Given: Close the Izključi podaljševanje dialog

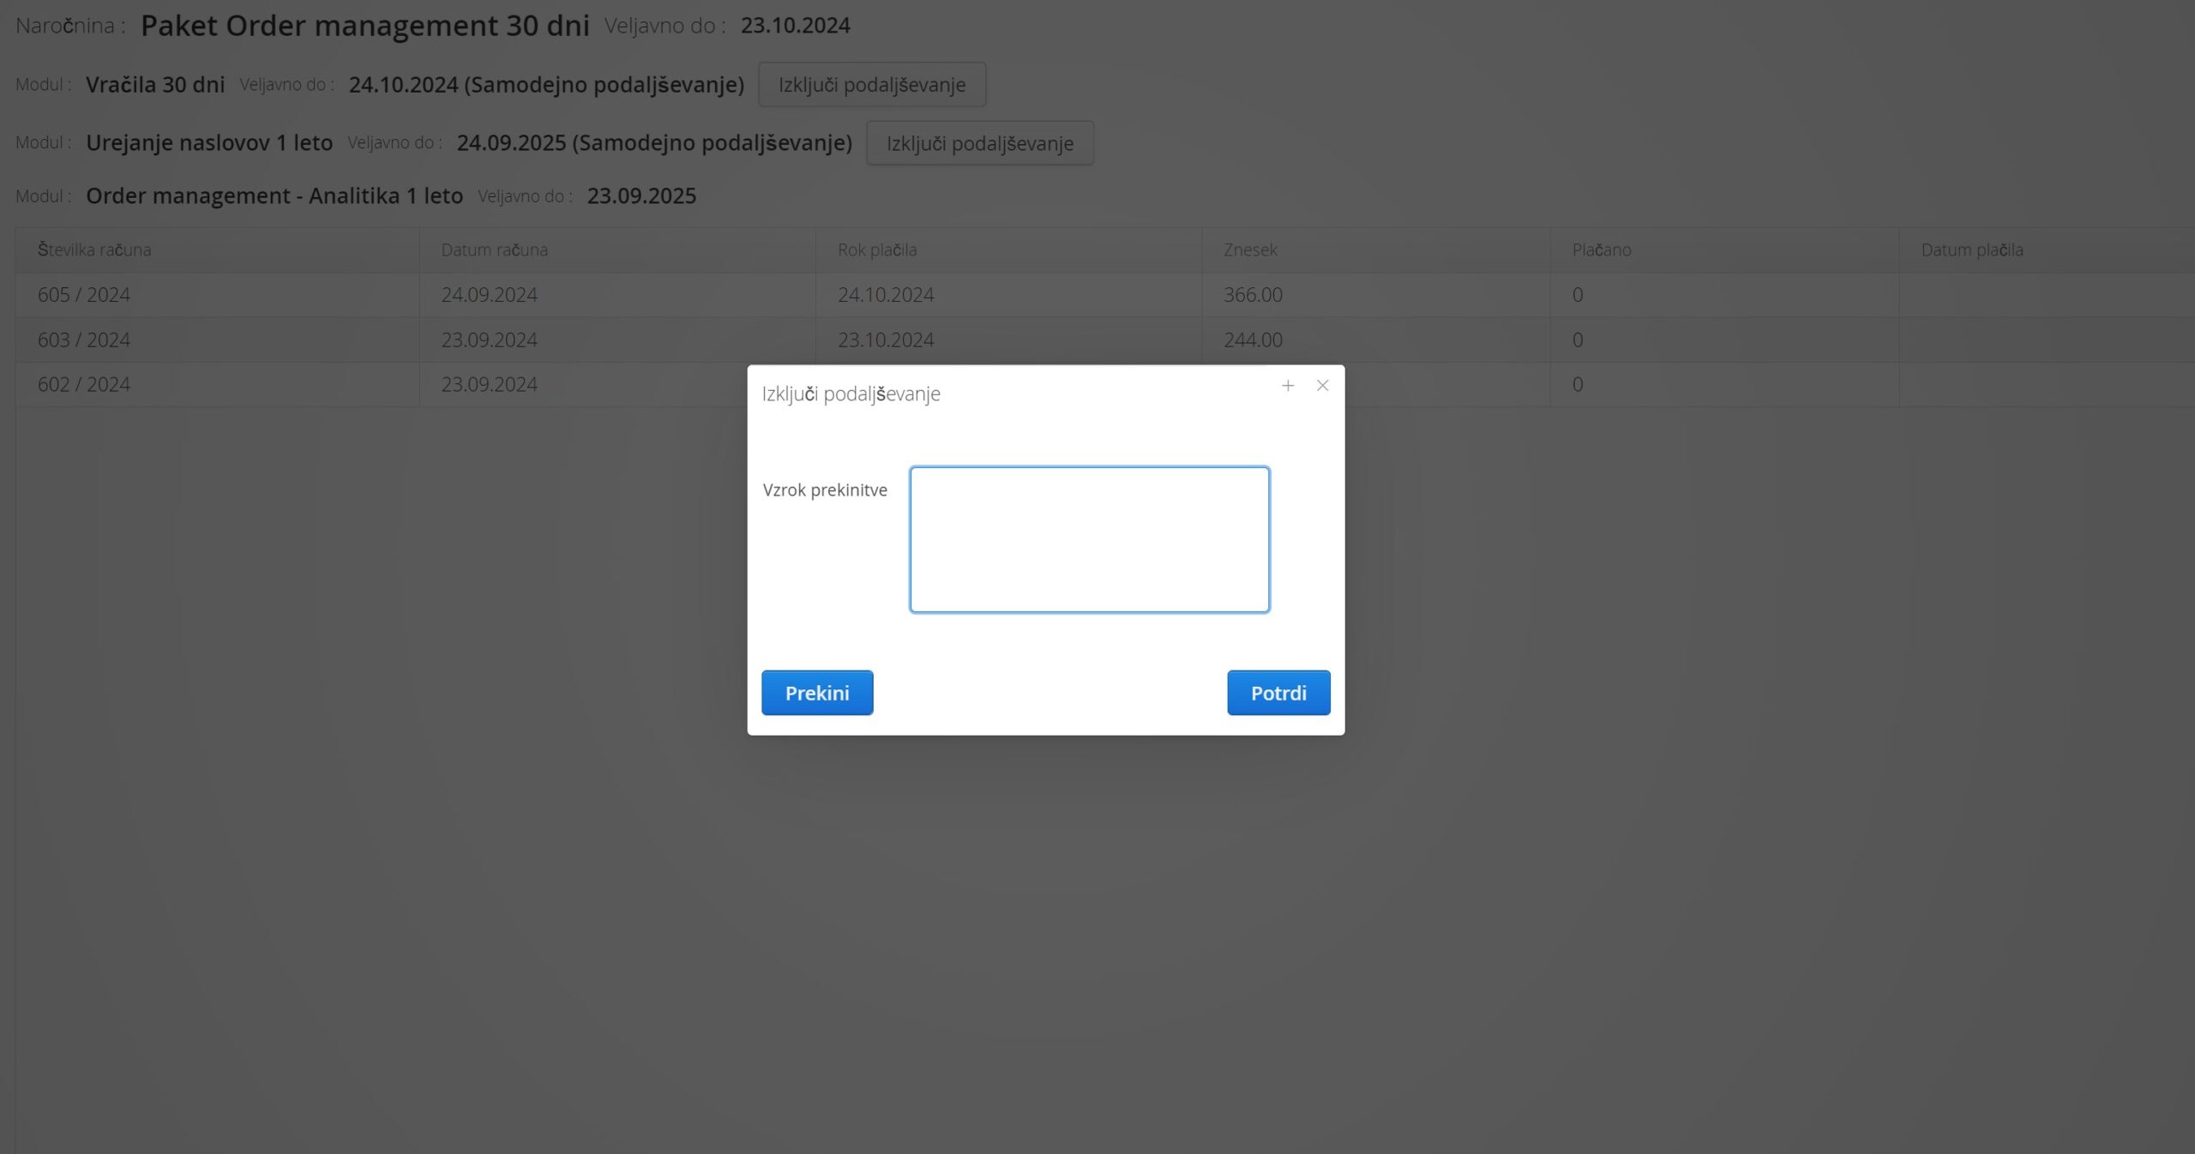Looking at the screenshot, I should click(x=1322, y=386).
